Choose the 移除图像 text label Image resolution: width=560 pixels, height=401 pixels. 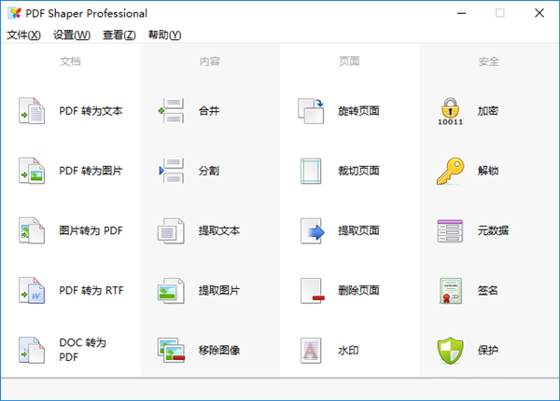click(219, 351)
